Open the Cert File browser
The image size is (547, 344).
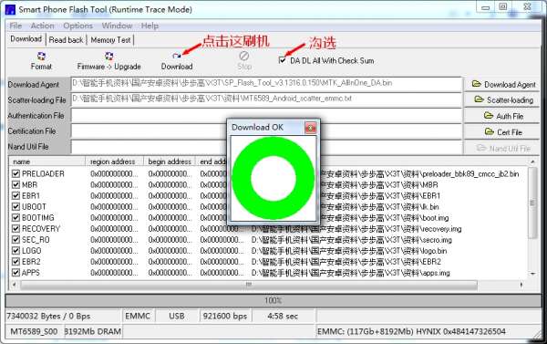point(502,132)
